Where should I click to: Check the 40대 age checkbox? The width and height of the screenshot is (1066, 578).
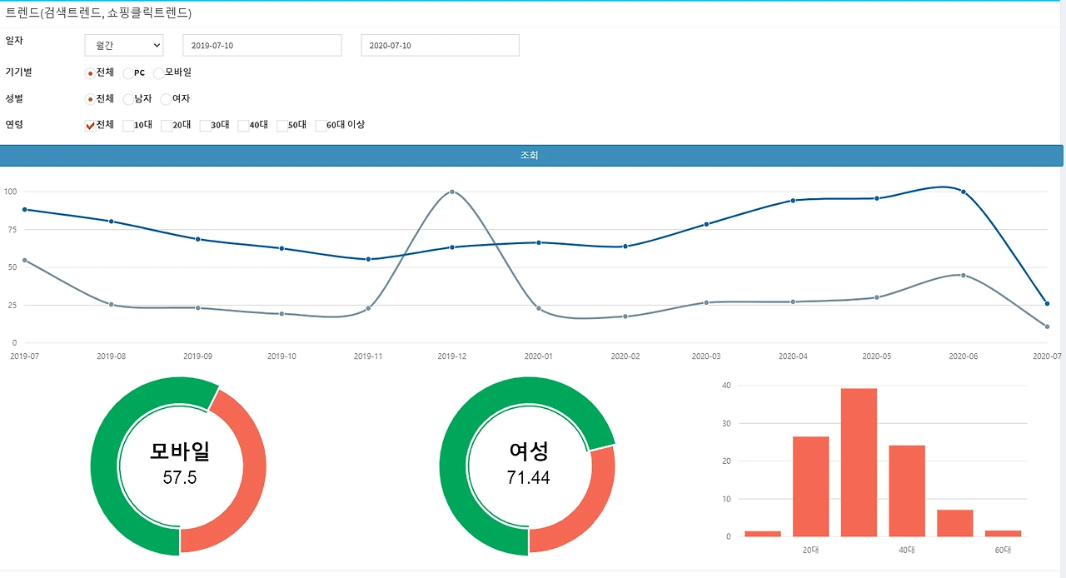coord(243,126)
